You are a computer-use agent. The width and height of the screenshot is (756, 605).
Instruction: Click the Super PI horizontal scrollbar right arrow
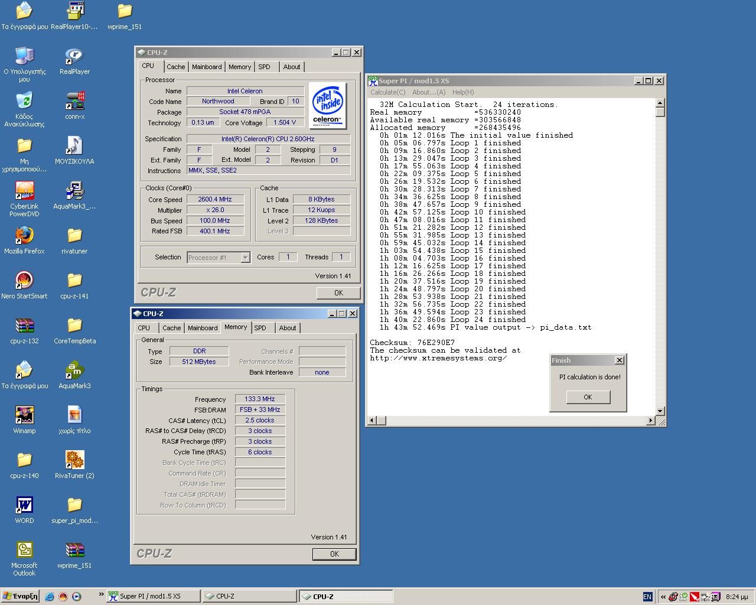tap(651, 421)
